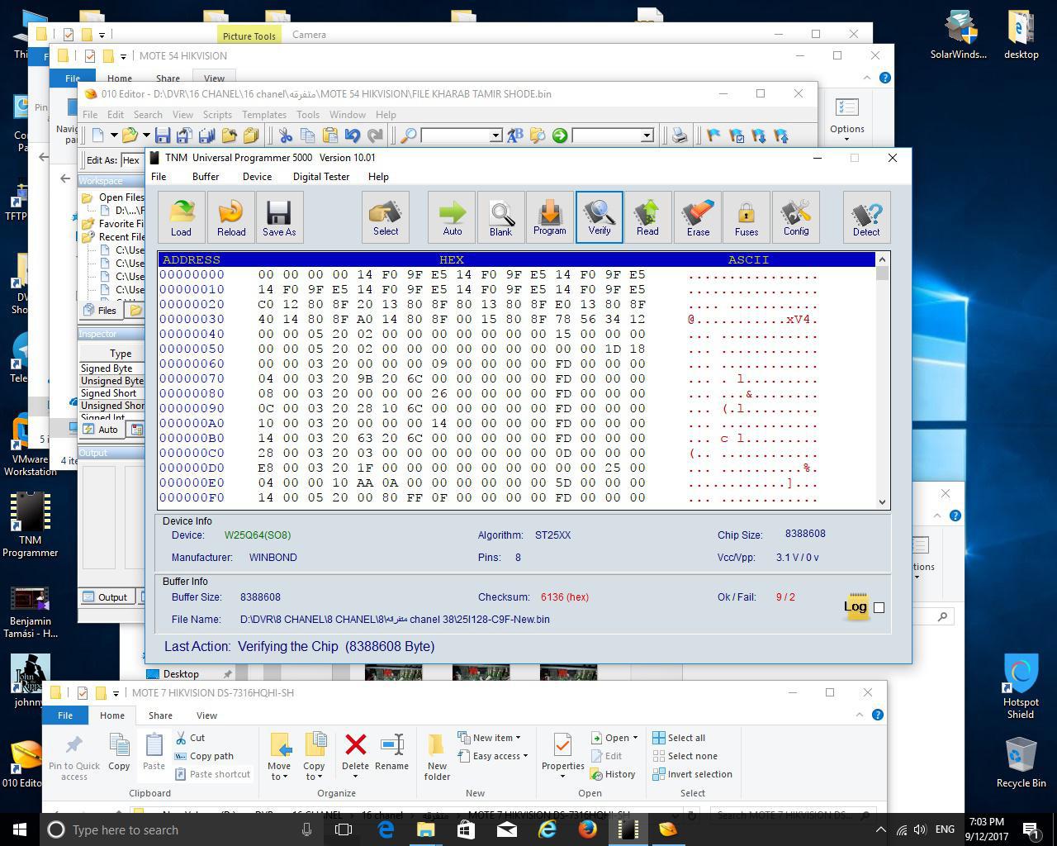Image resolution: width=1057 pixels, height=846 pixels.
Task: Show hidden system tray icons
Action: coord(880,829)
